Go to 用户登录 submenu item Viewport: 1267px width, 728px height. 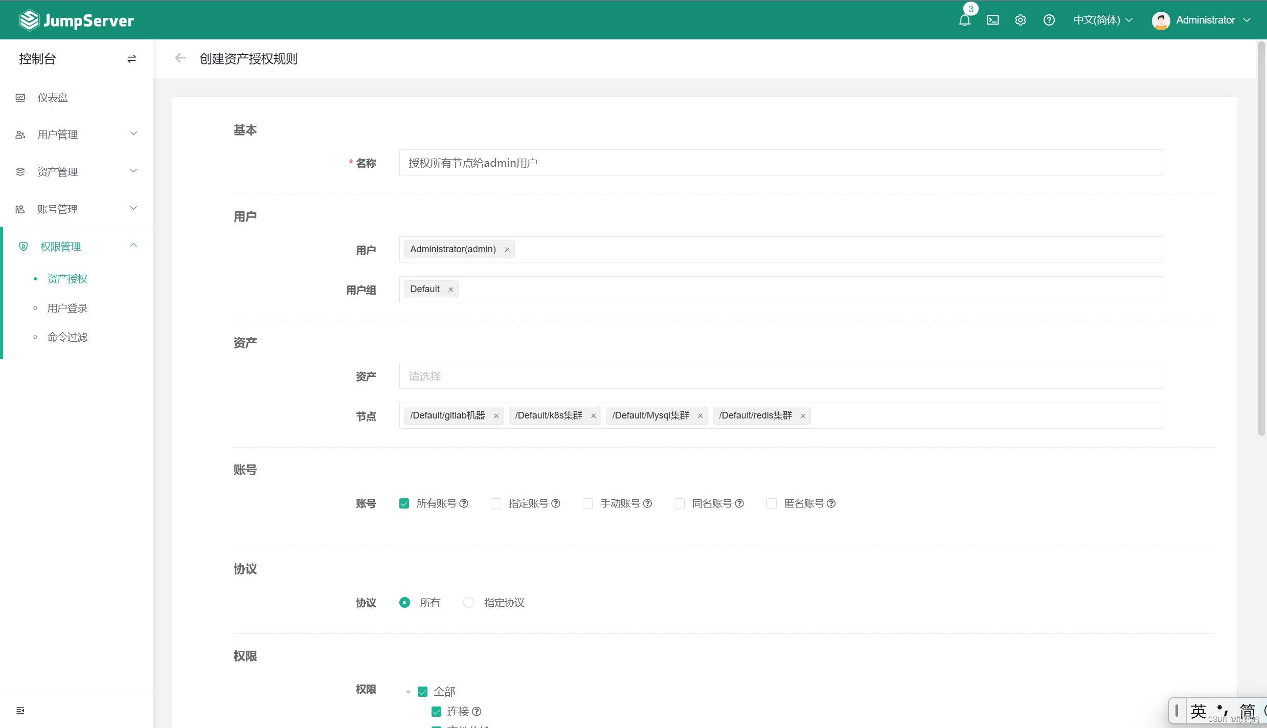(67, 308)
